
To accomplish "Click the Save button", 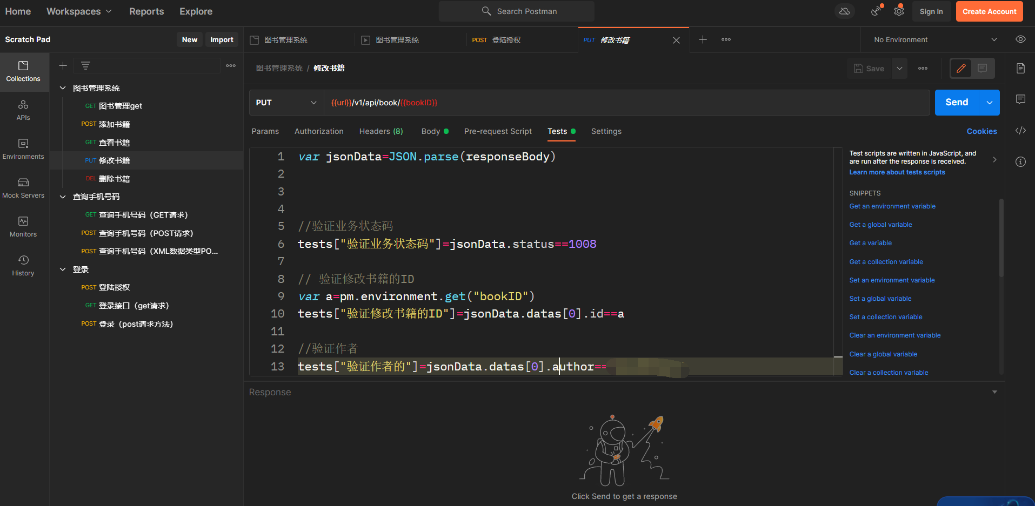I will [869, 69].
